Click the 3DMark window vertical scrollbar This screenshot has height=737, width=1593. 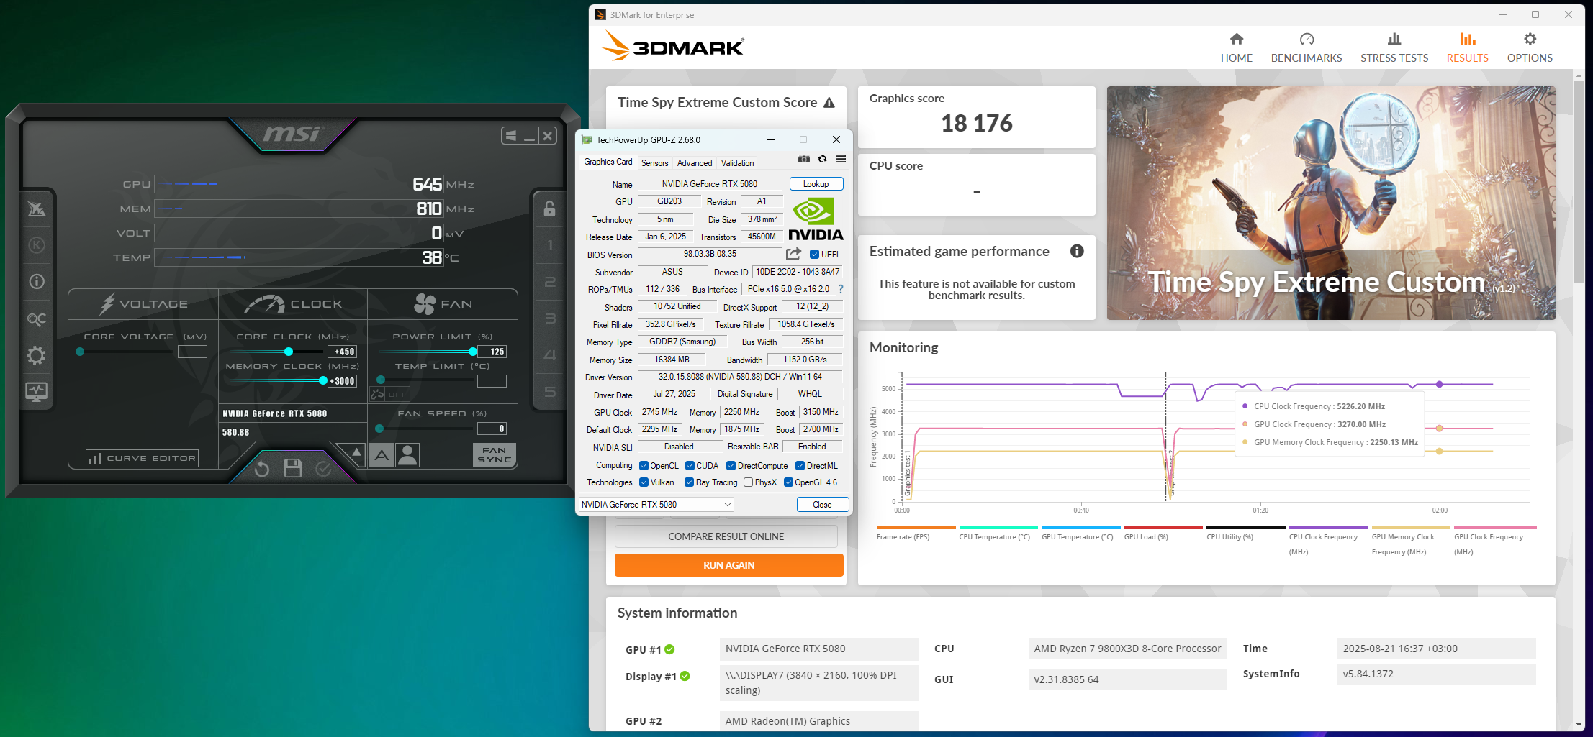point(1579,182)
